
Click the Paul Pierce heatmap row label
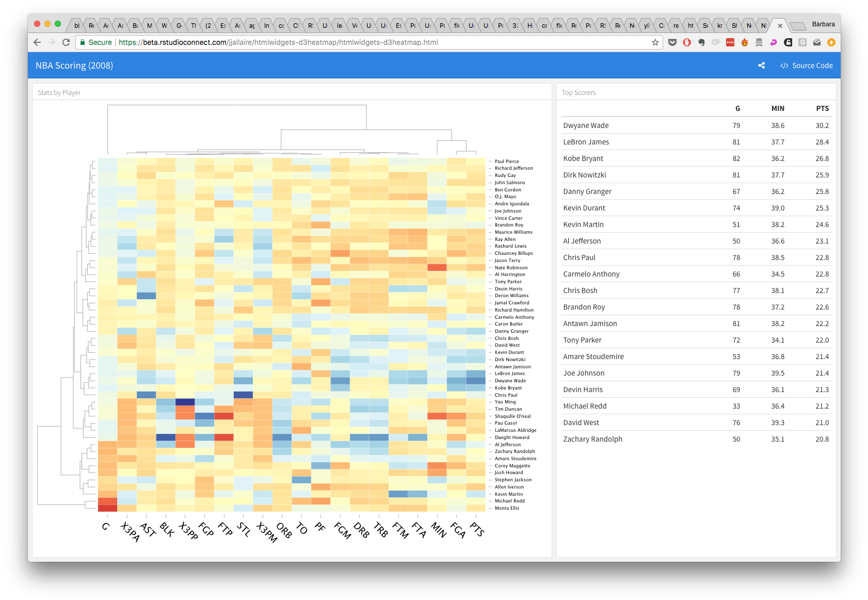[507, 161]
